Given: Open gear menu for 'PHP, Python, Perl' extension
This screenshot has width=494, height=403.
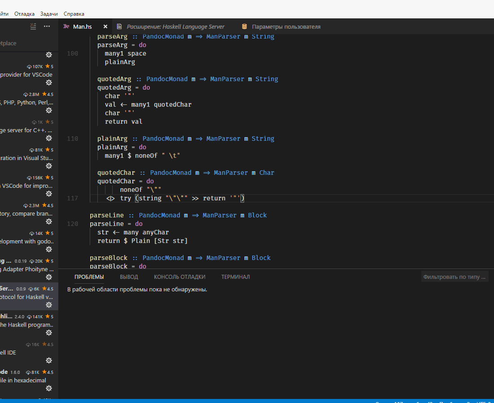Looking at the screenshot, I should 49,110.
